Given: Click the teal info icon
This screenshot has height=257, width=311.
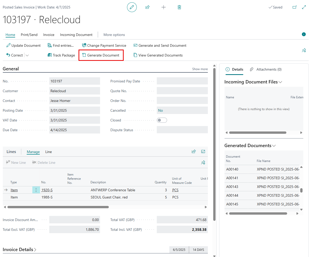Looking at the screenshot, I should (x=304, y=34).
